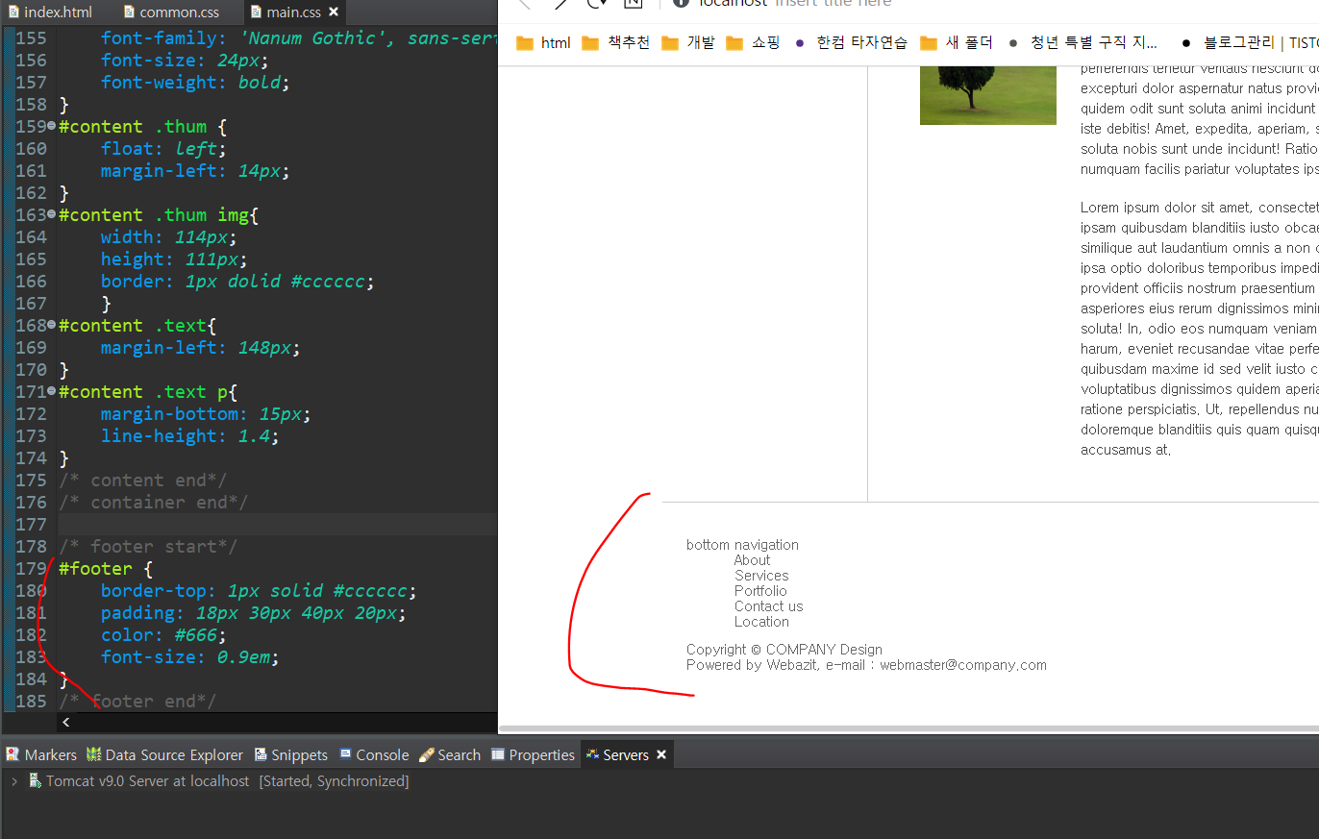Open the 블로그관리 bookmark

pyautogui.click(x=1249, y=42)
